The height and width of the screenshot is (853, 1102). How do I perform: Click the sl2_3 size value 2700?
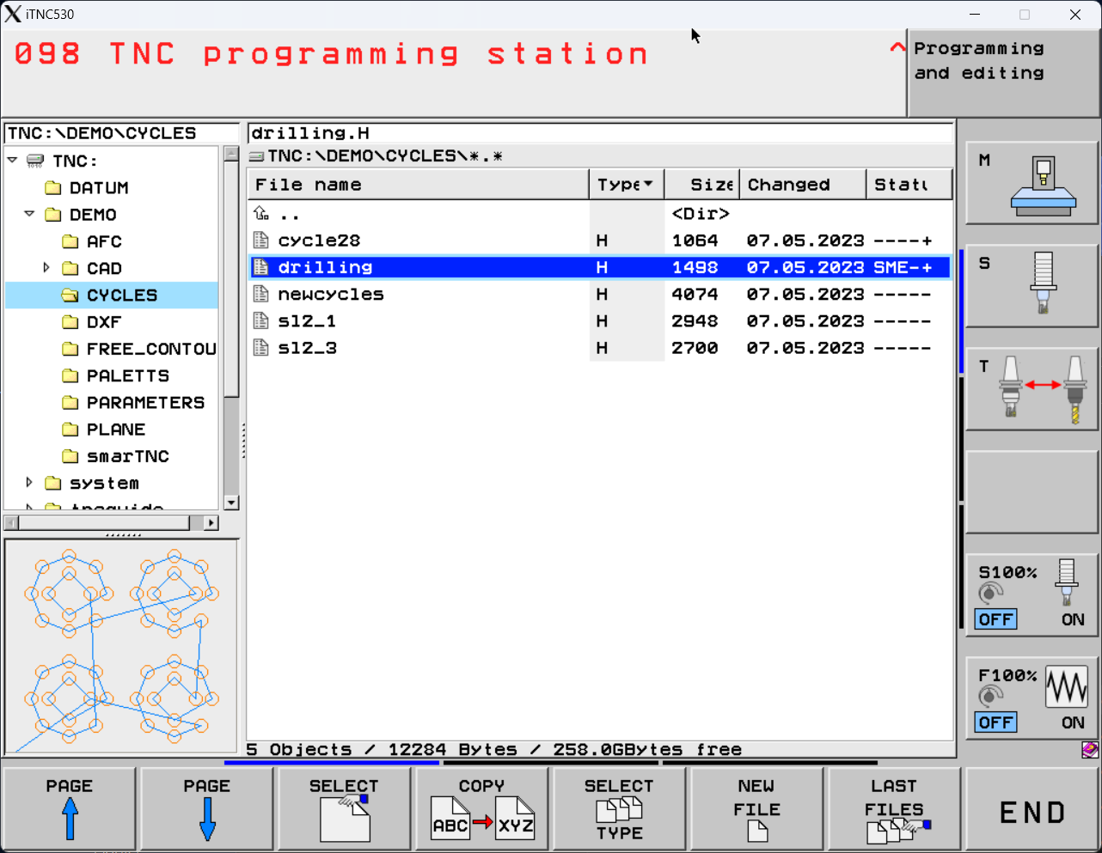point(695,348)
